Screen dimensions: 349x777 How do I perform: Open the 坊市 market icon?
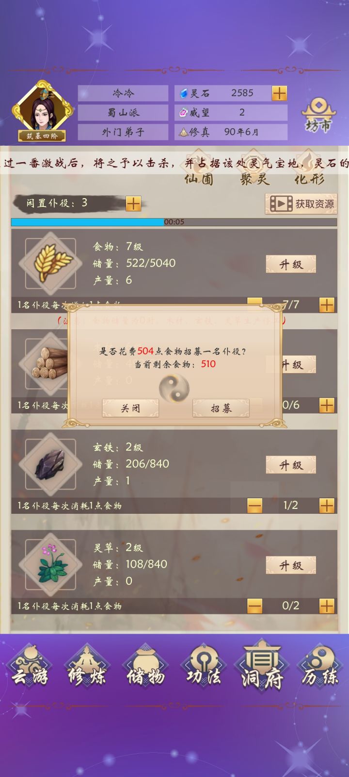coord(318,115)
